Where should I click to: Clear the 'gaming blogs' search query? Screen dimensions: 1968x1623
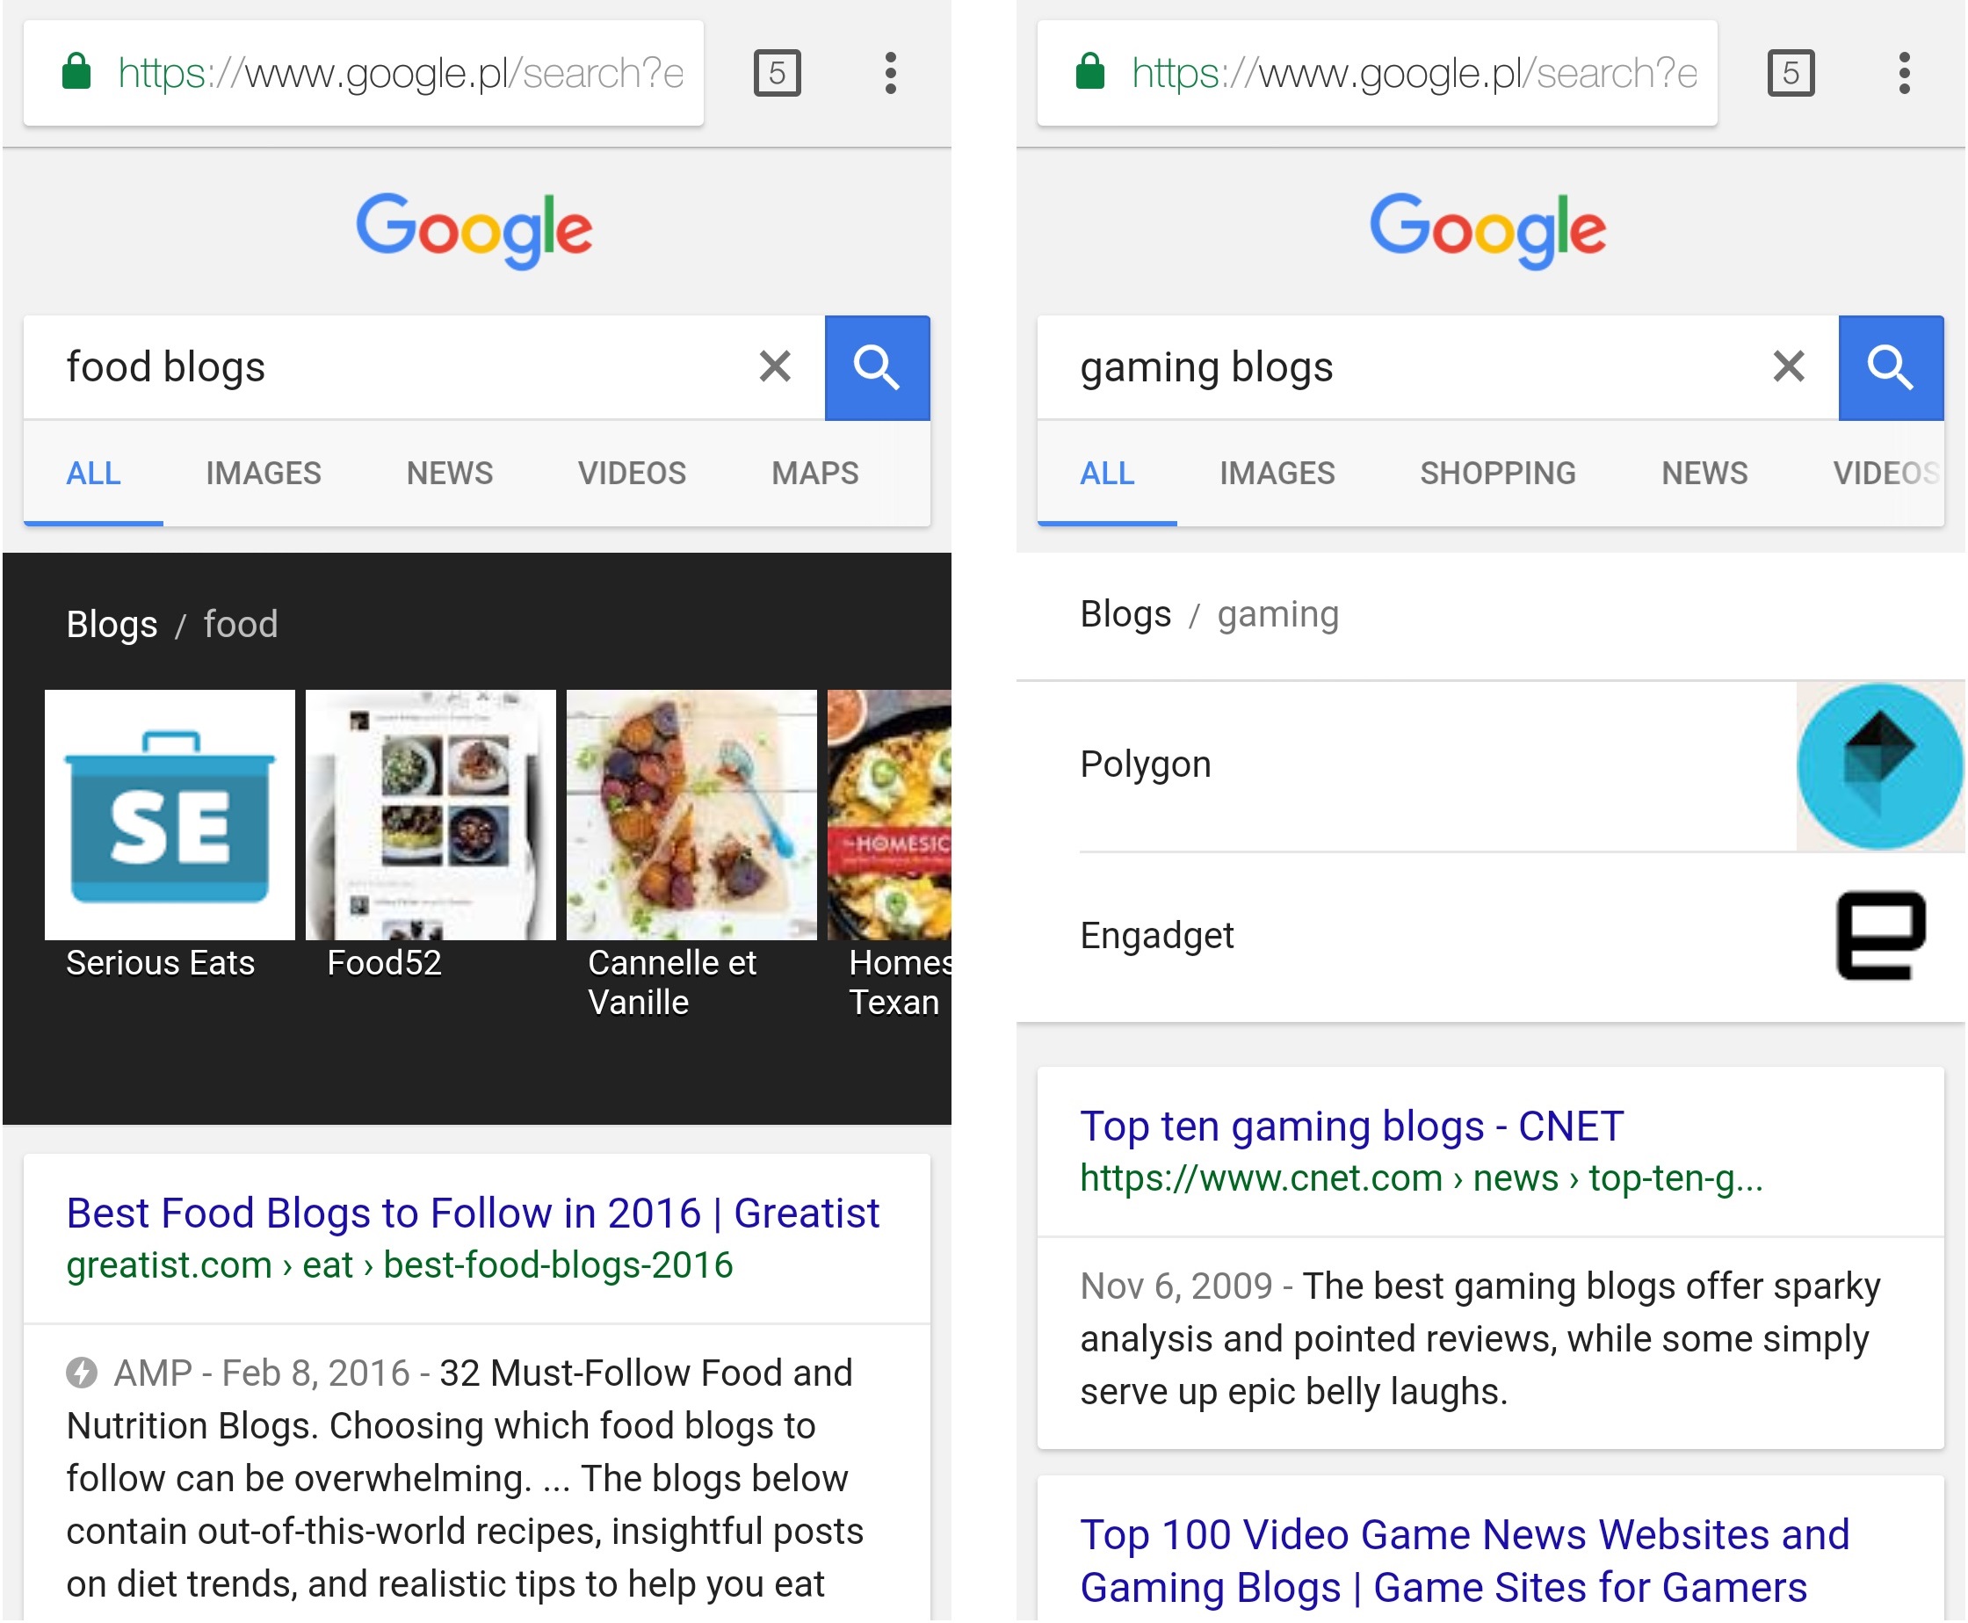pos(1789,366)
